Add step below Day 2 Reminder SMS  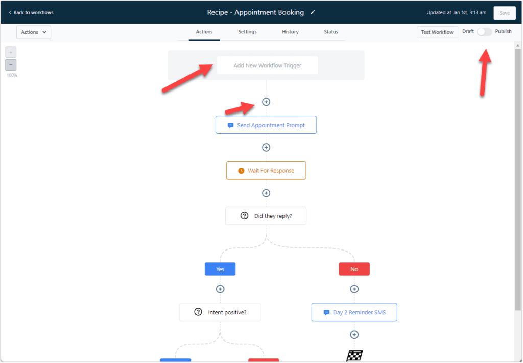354,334
